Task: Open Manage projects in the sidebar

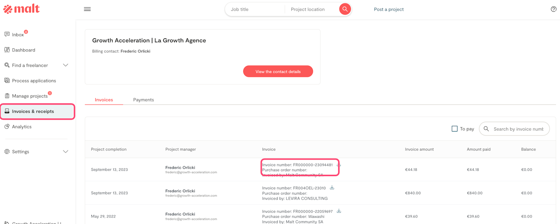Action: click(29, 96)
